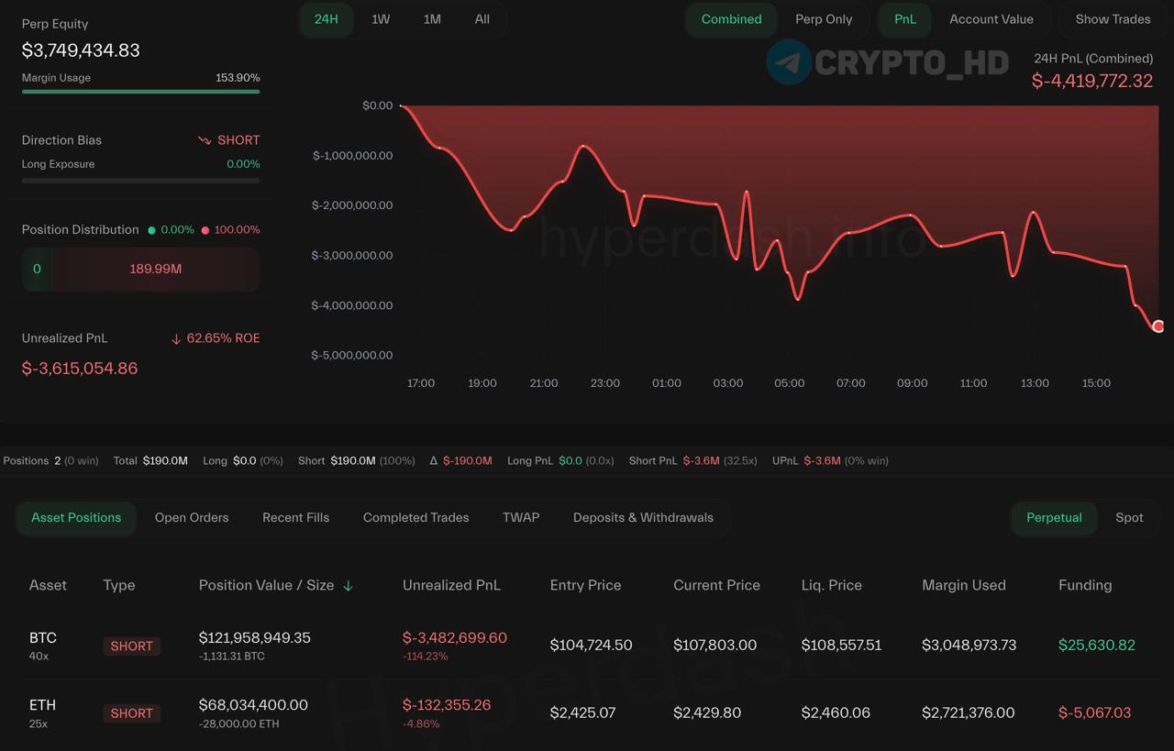The height and width of the screenshot is (751, 1174).
Task: Toggle Show Trades on chart
Action: coord(1113,19)
